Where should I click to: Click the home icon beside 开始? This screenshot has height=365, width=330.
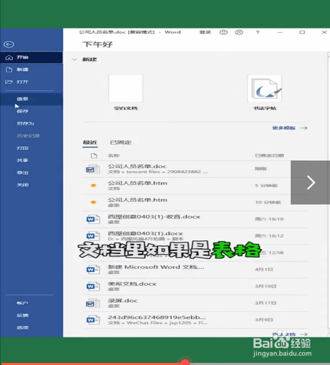(x=9, y=58)
